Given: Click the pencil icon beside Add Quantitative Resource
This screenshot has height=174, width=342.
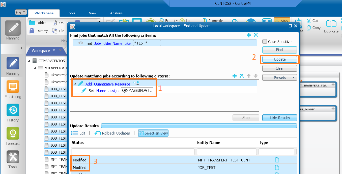Looking at the screenshot, I should 81,83.
